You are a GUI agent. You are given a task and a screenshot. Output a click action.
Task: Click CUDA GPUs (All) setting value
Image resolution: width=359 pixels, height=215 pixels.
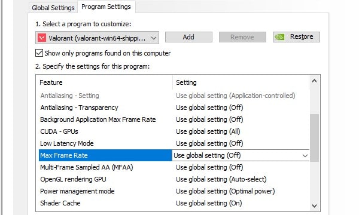[x=208, y=131]
